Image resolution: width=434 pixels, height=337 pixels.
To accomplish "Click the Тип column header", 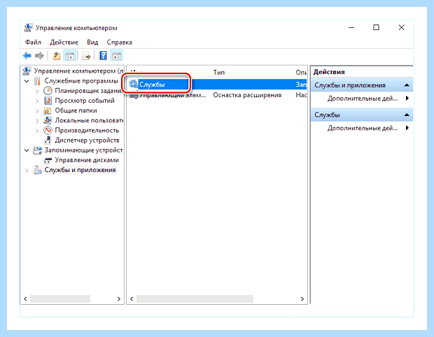I will click(x=218, y=73).
